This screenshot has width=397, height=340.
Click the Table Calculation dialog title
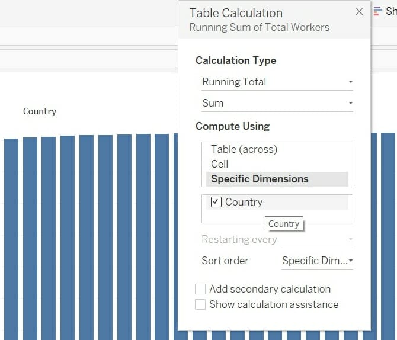236,13
